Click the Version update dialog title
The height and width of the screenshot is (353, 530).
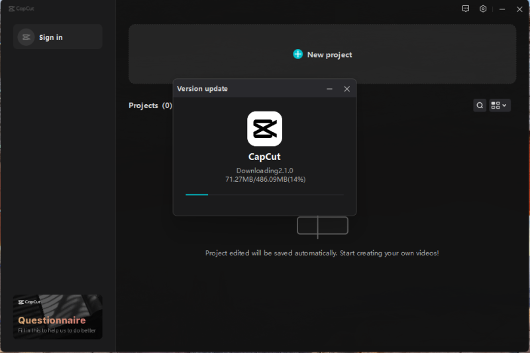coord(202,89)
